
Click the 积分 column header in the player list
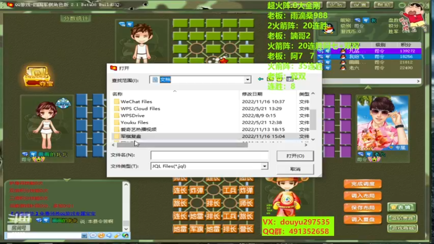(x=406, y=44)
